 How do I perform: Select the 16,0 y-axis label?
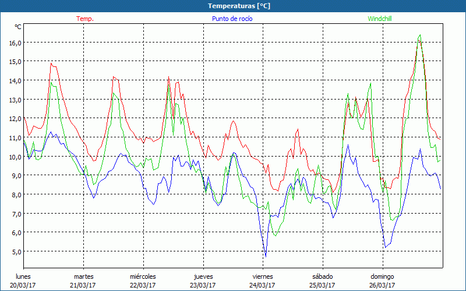(x=15, y=42)
